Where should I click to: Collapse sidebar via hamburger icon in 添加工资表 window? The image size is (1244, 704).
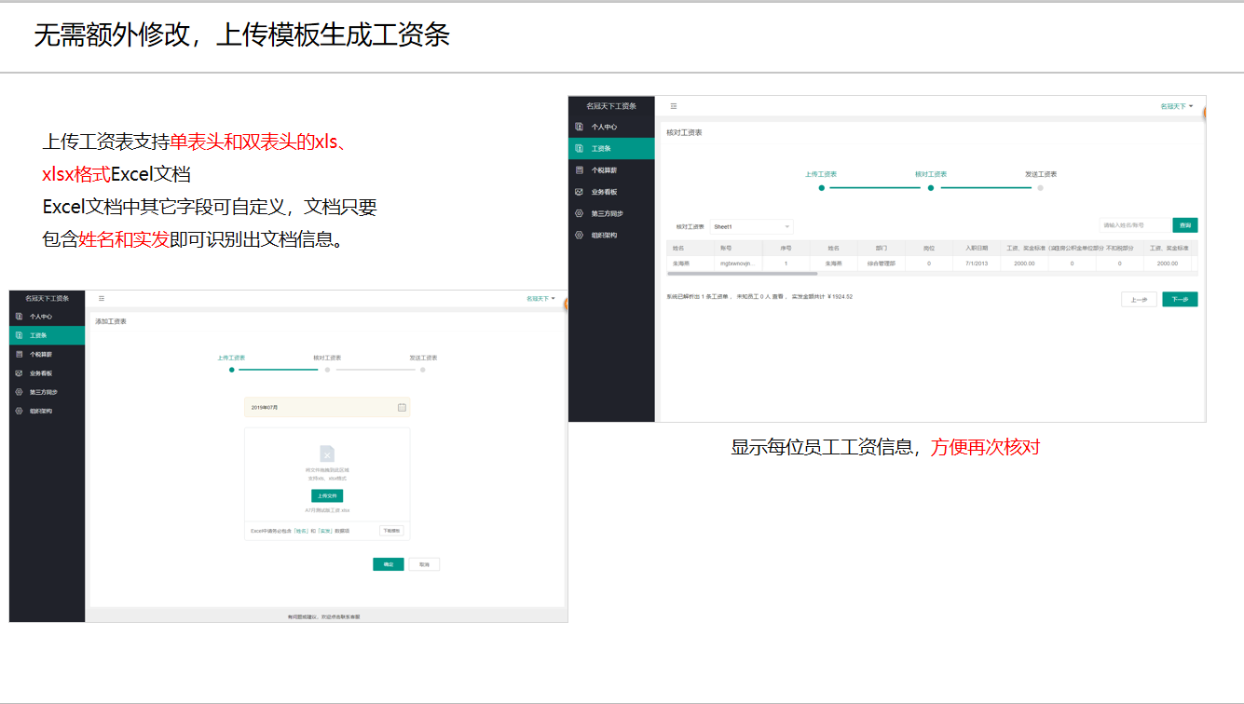click(102, 298)
